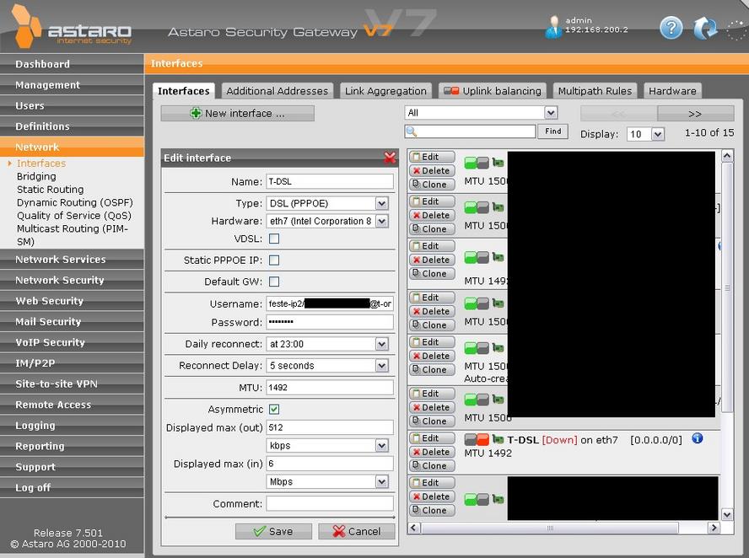The width and height of the screenshot is (749, 558).
Task: Enable the Static PPPOE IP checkbox
Action: [x=274, y=260]
